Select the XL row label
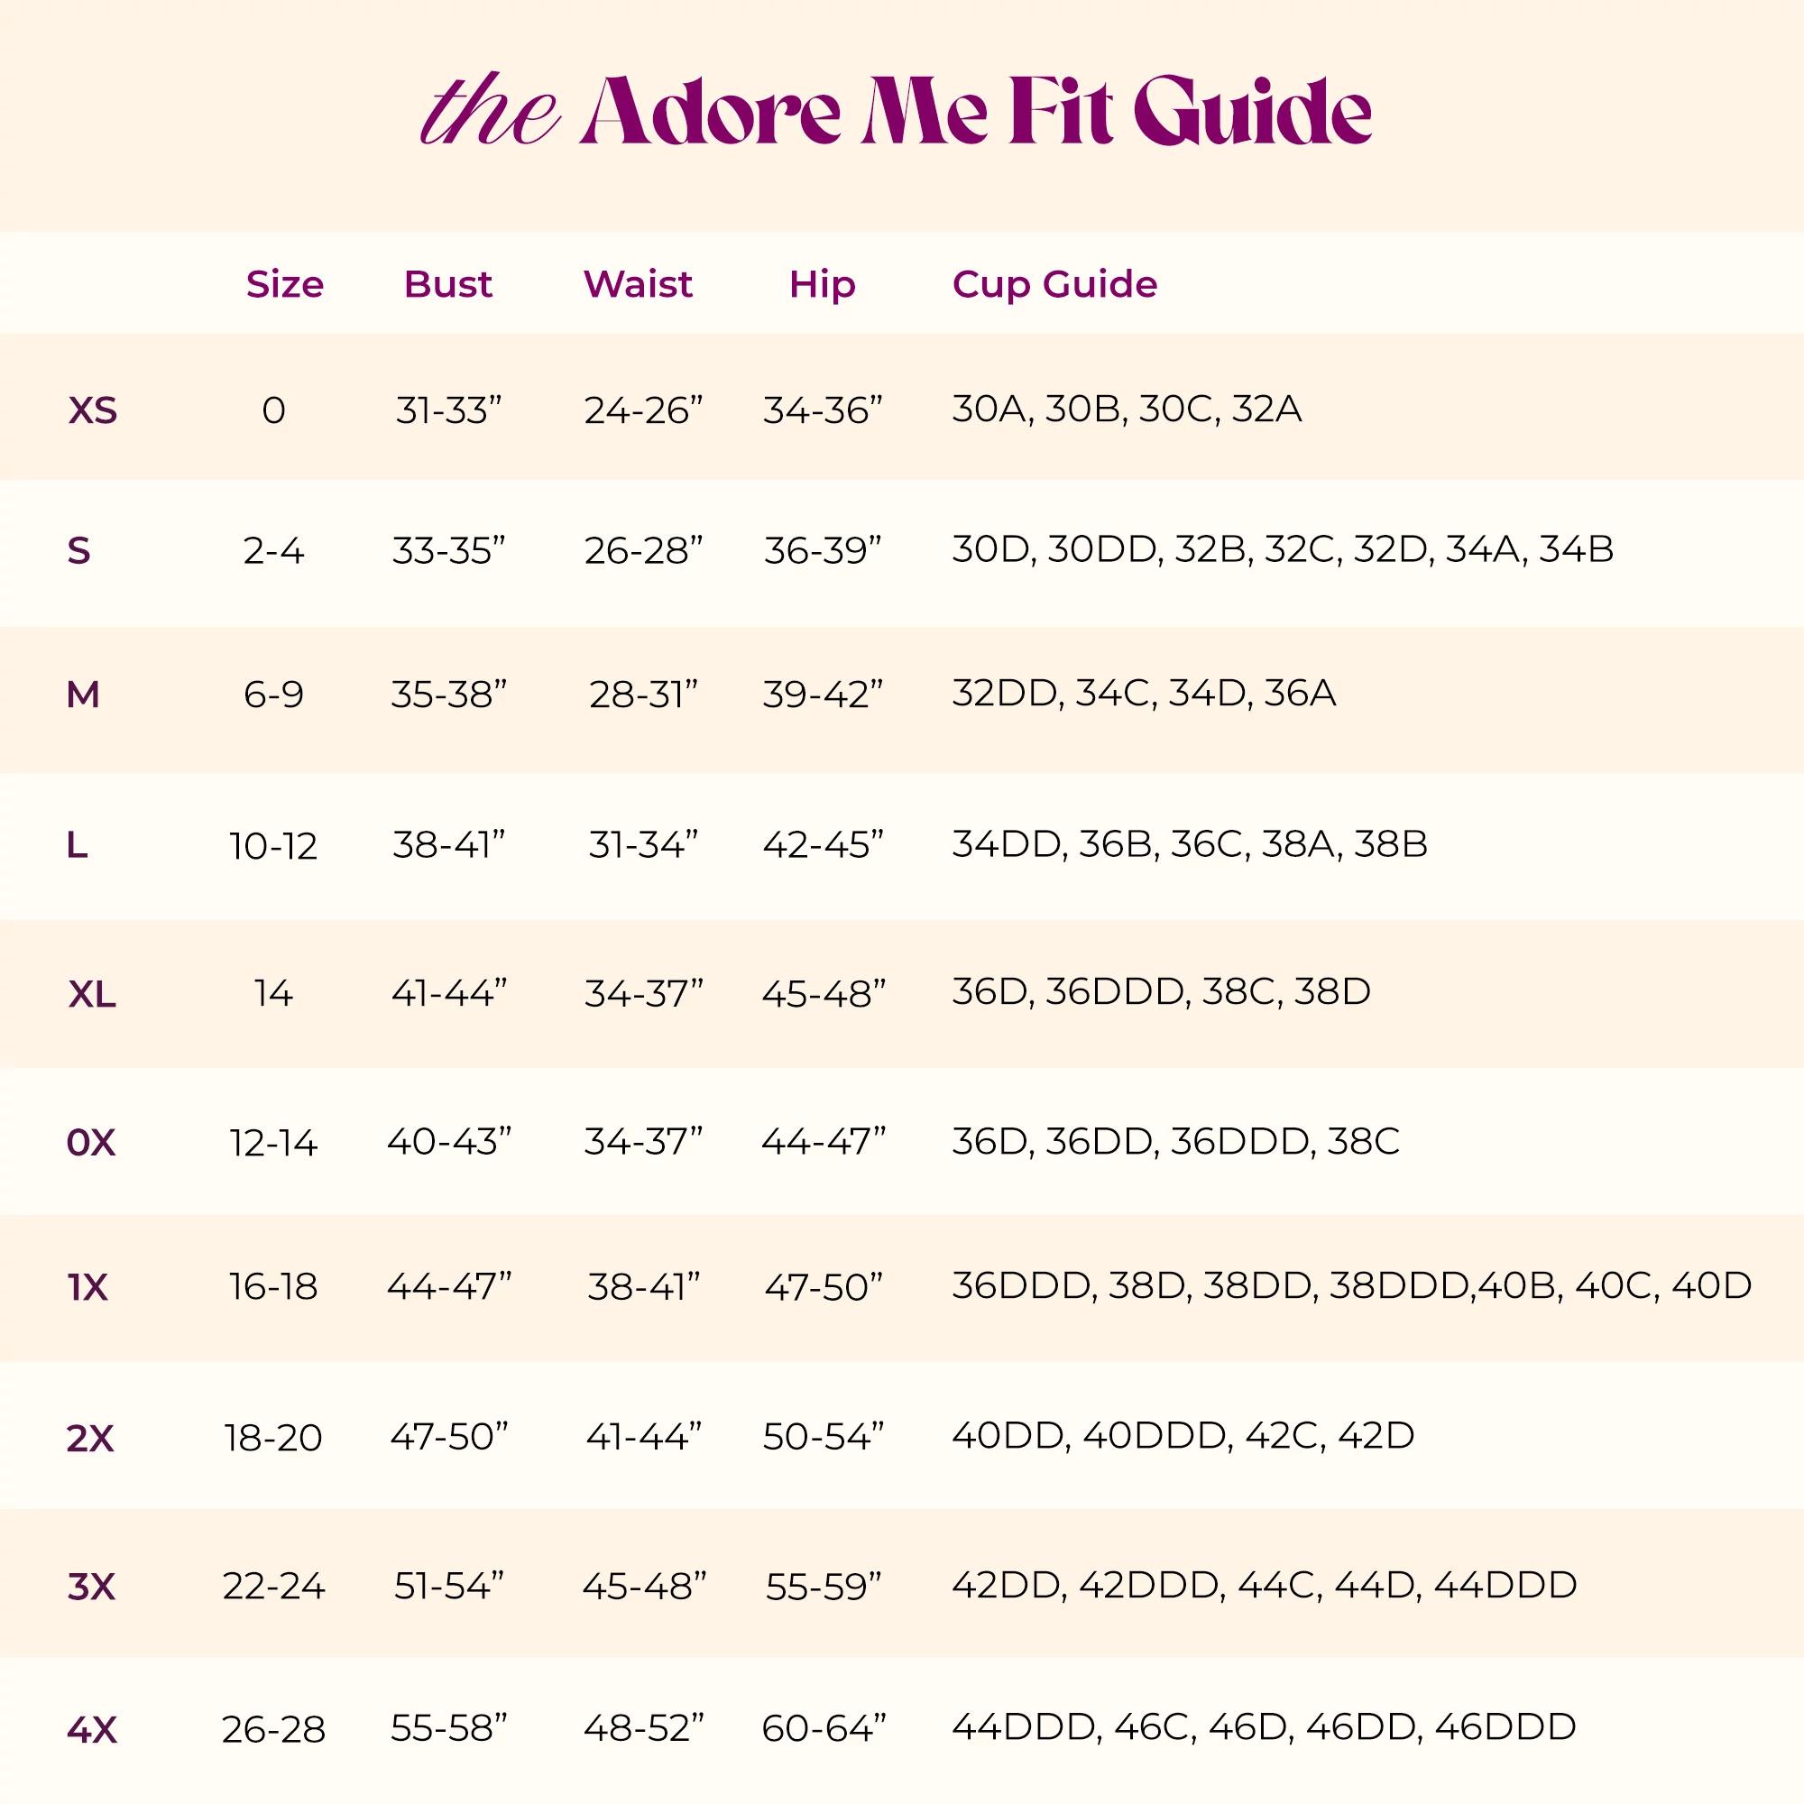This screenshot has width=1804, height=1804. pyautogui.click(x=92, y=994)
